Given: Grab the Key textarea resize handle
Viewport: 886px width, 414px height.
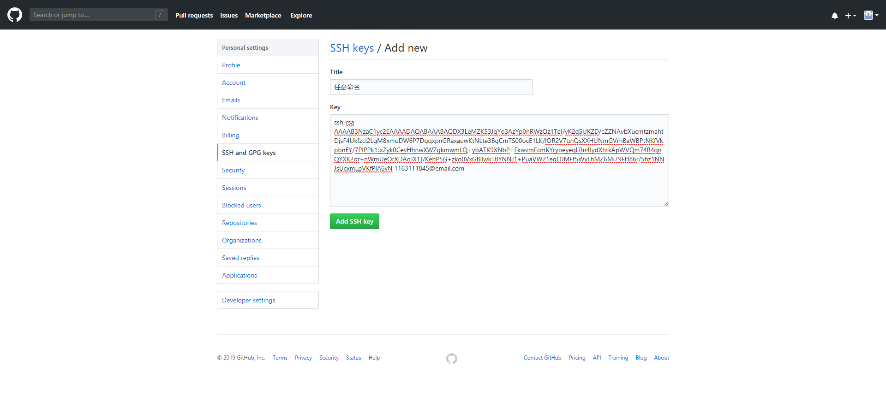Looking at the screenshot, I should coord(666,203).
